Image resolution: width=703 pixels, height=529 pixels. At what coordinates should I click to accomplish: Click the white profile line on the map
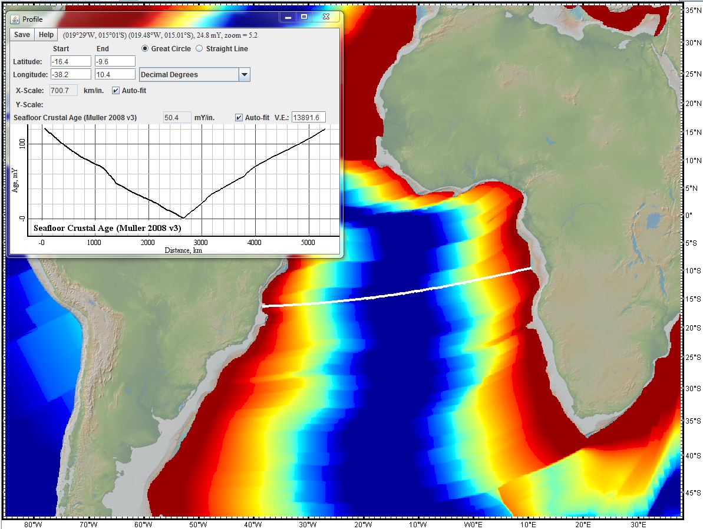pyautogui.click(x=397, y=295)
